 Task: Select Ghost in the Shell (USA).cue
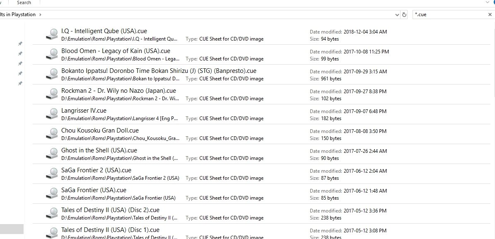point(99,150)
